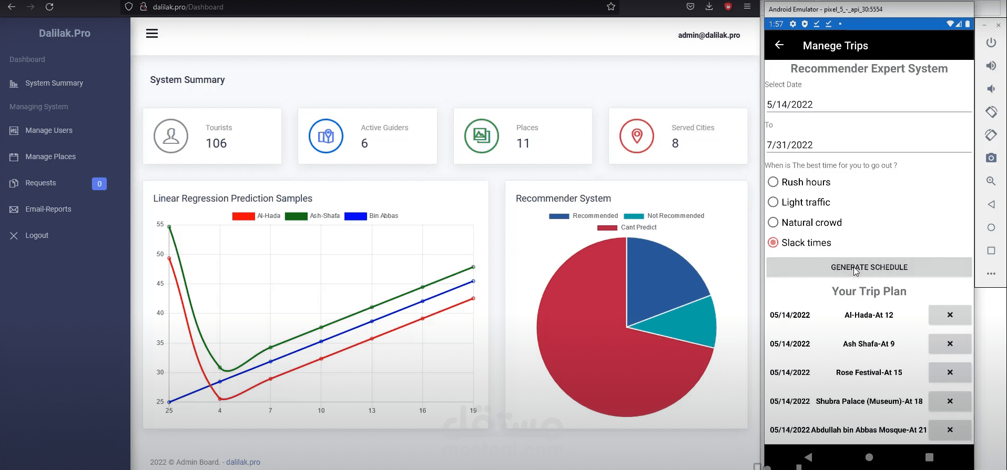
Task: Tap back arrow in Manege Trips header
Action: point(779,45)
